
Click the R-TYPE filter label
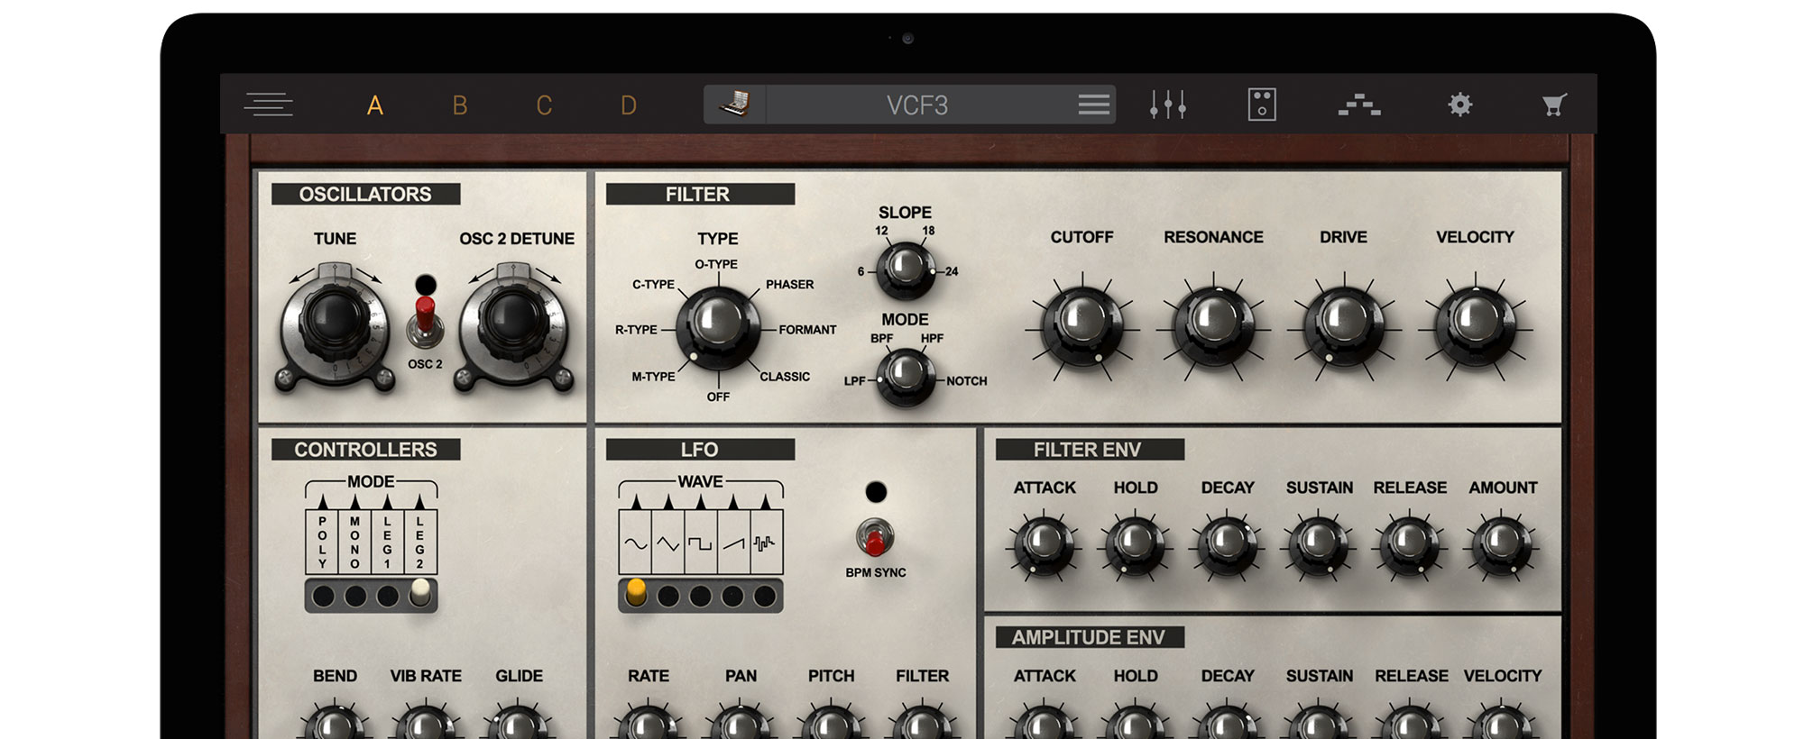(x=636, y=330)
